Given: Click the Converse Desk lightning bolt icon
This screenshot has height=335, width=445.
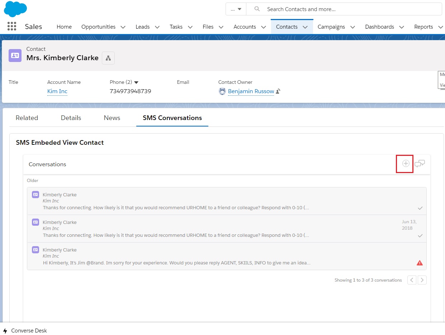Looking at the screenshot, I should [x=5, y=331].
